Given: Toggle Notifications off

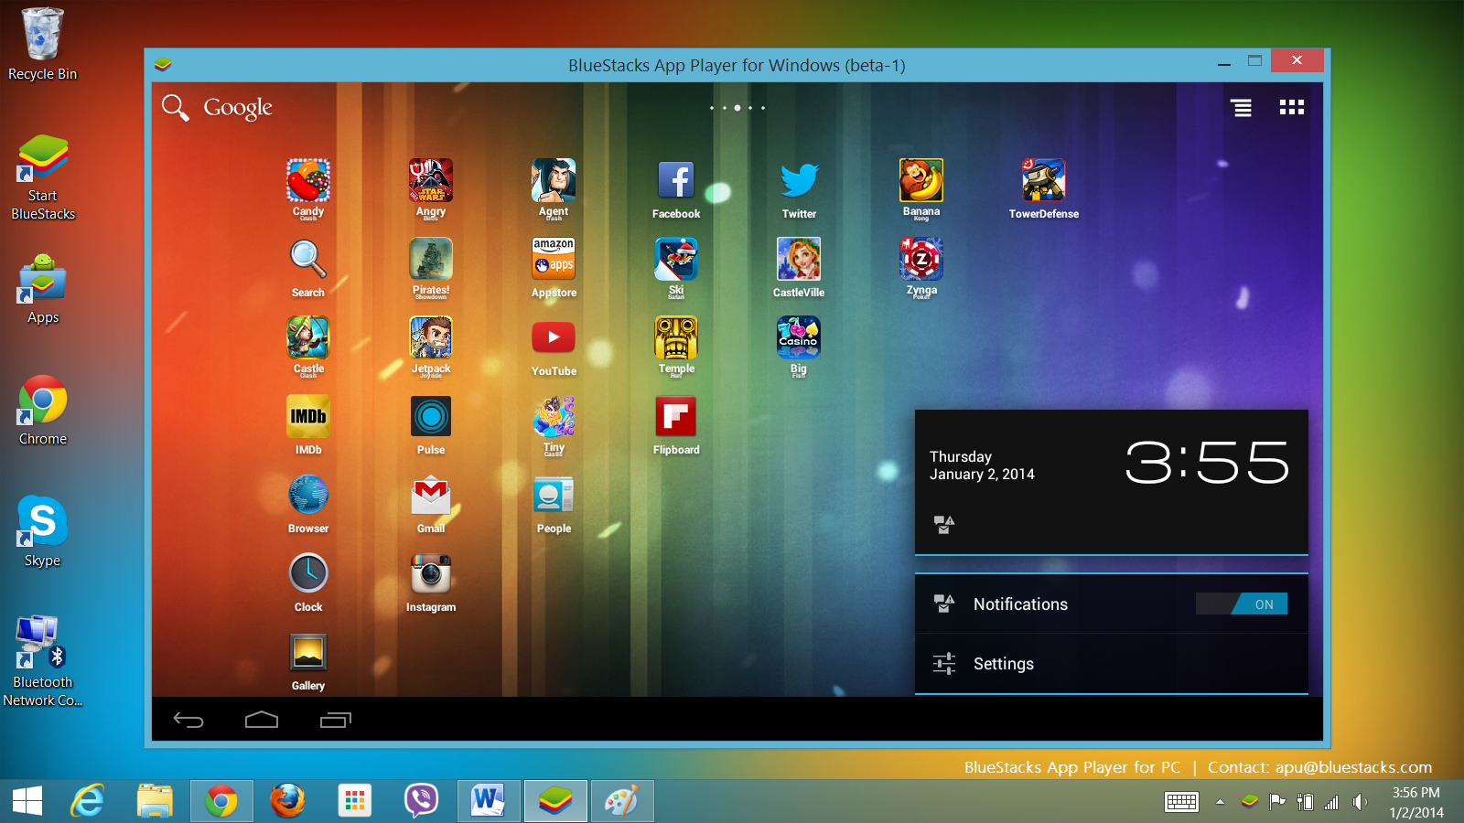Looking at the screenshot, I should click(1242, 604).
